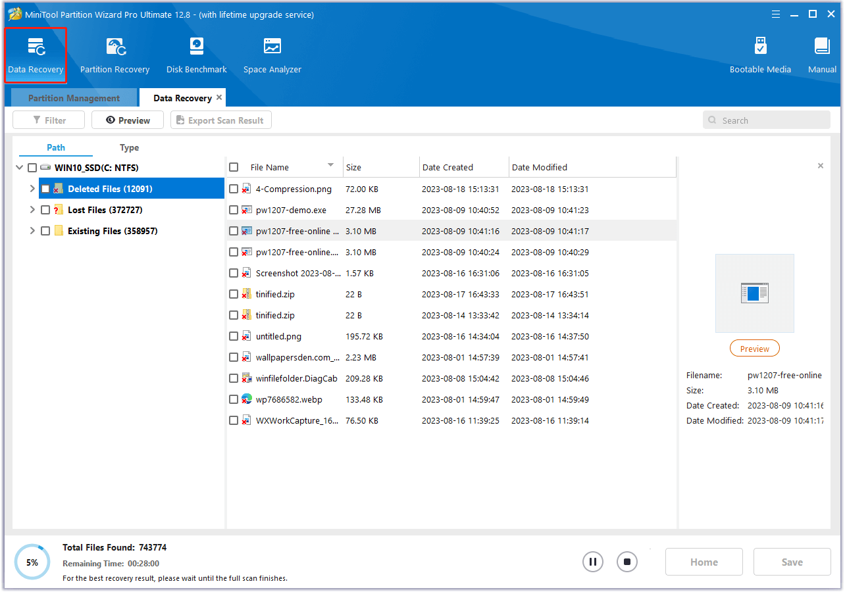The height and width of the screenshot is (592, 845).
Task: Click the 5% scan progress circle
Action: [x=32, y=562]
